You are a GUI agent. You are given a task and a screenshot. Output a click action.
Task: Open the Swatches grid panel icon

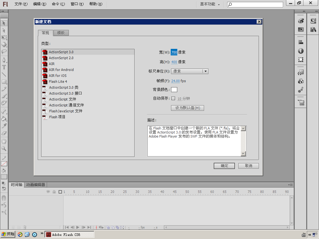(x=301, y=30)
